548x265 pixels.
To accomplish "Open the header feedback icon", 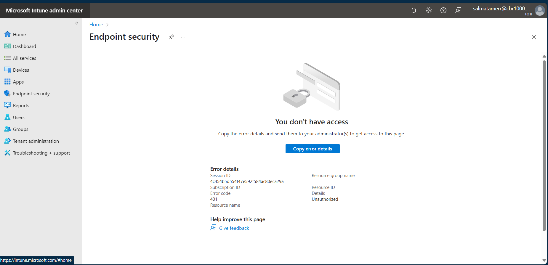I will point(458,10).
